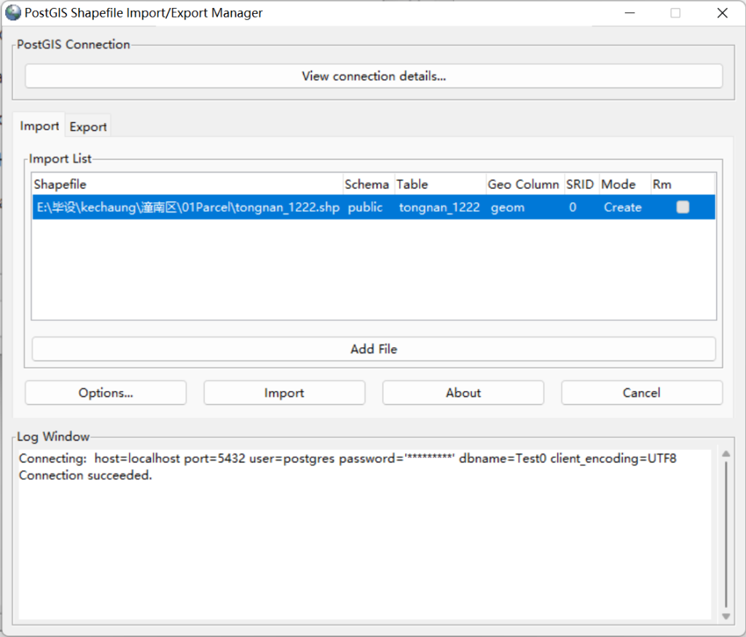Open the About dialog
This screenshot has height=637, width=746.
click(463, 392)
